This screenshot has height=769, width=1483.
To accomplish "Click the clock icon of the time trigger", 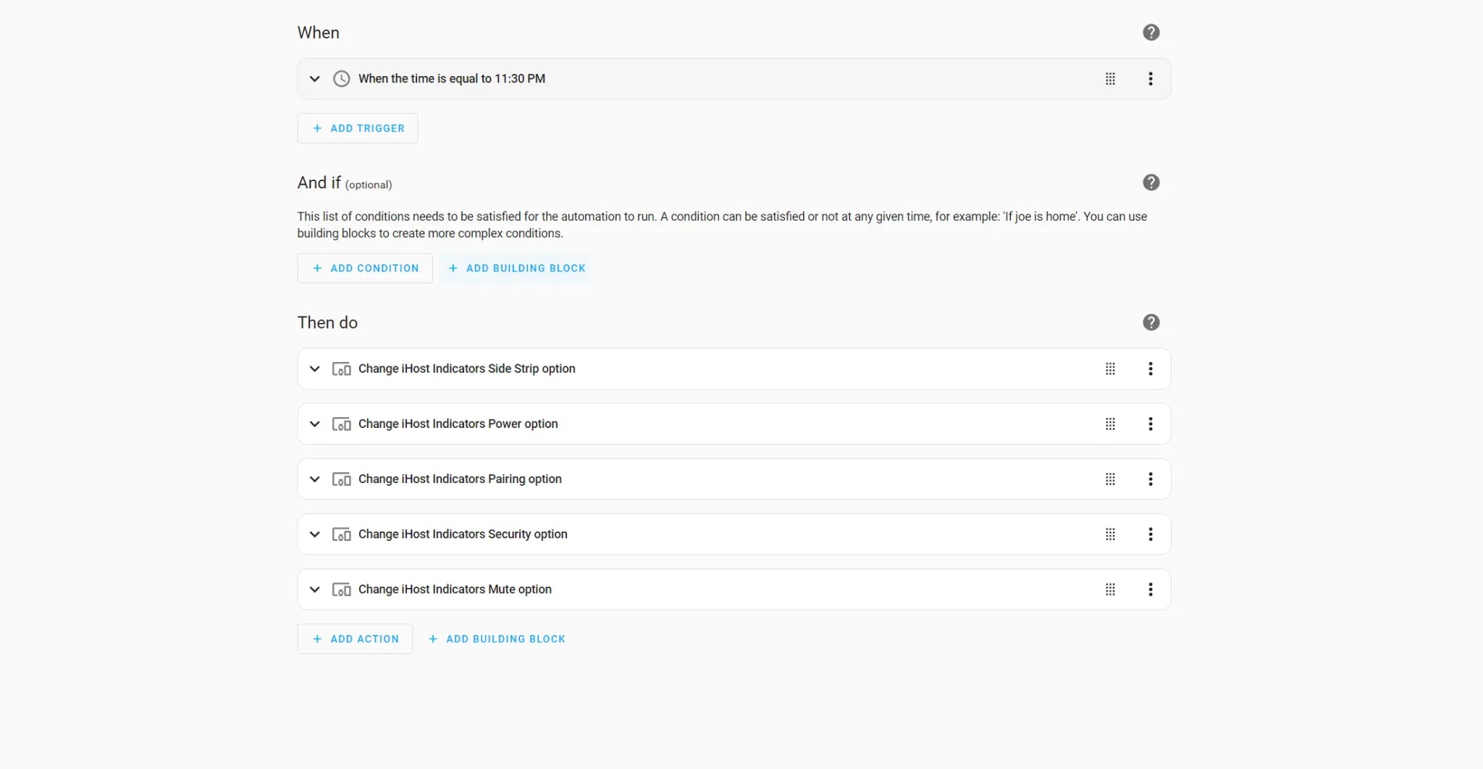I will click(x=341, y=79).
